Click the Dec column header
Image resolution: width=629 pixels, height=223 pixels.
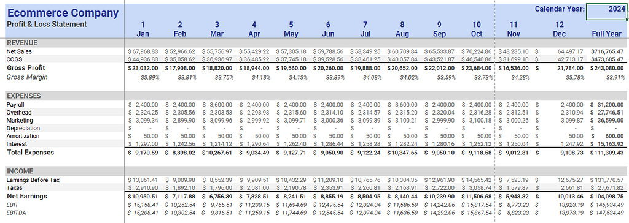click(x=559, y=34)
